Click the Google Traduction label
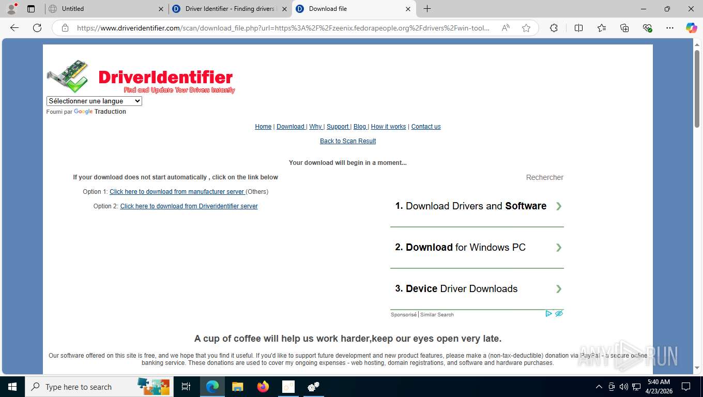The width and height of the screenshot is (703, 397). [x=100, y=112]
